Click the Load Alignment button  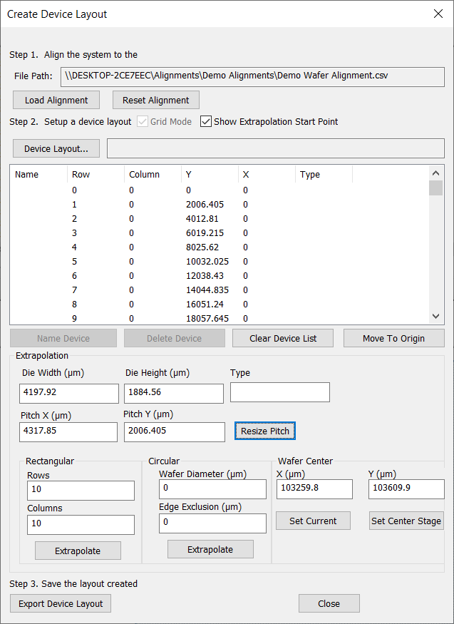pyautogui.click(x=56, y=100)
